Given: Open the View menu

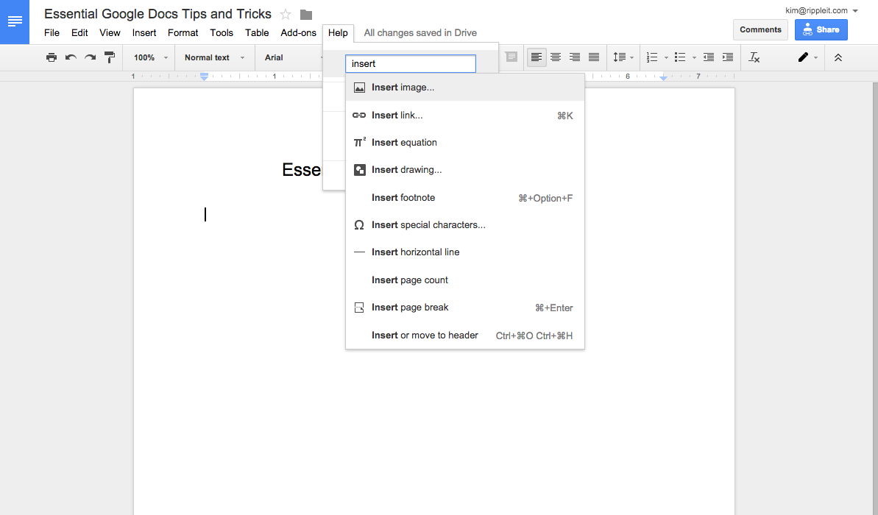Looking at the screenshot, I should click(x=110, y=32).
